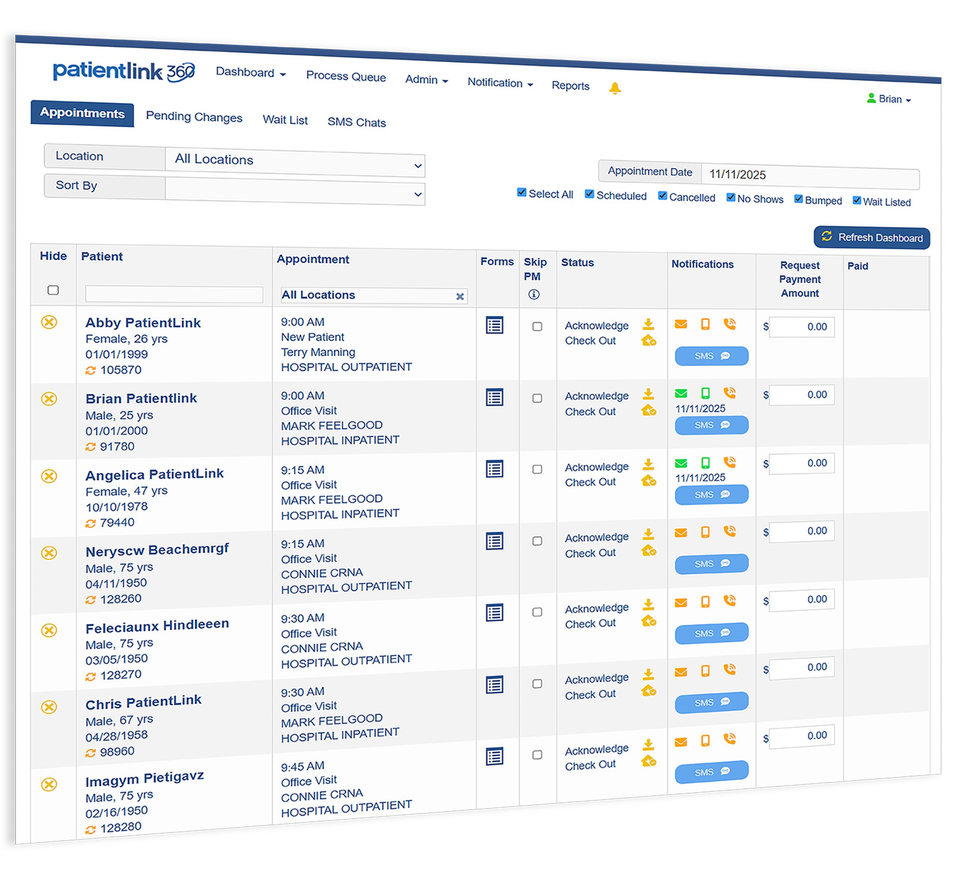Open the Brian user account menu
This screenshot has height=879, width=958.
(x=889, y=99)
